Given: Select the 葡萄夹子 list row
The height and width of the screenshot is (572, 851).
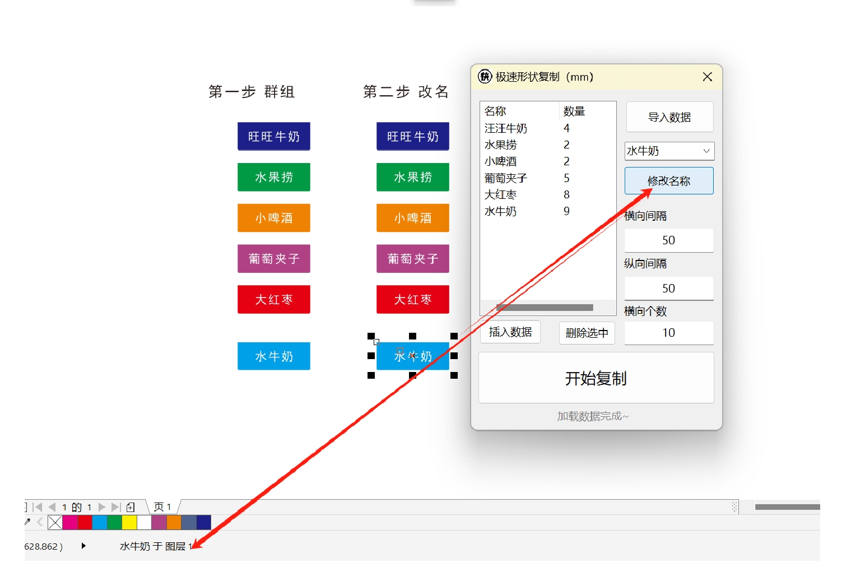Looking at the screenshot, I should tap(548, 178).
